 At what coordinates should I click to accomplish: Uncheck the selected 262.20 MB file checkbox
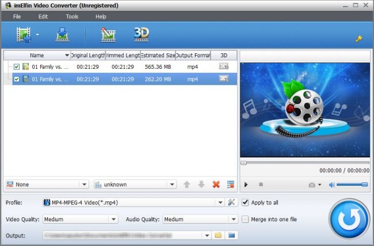[x=17, y=79]
